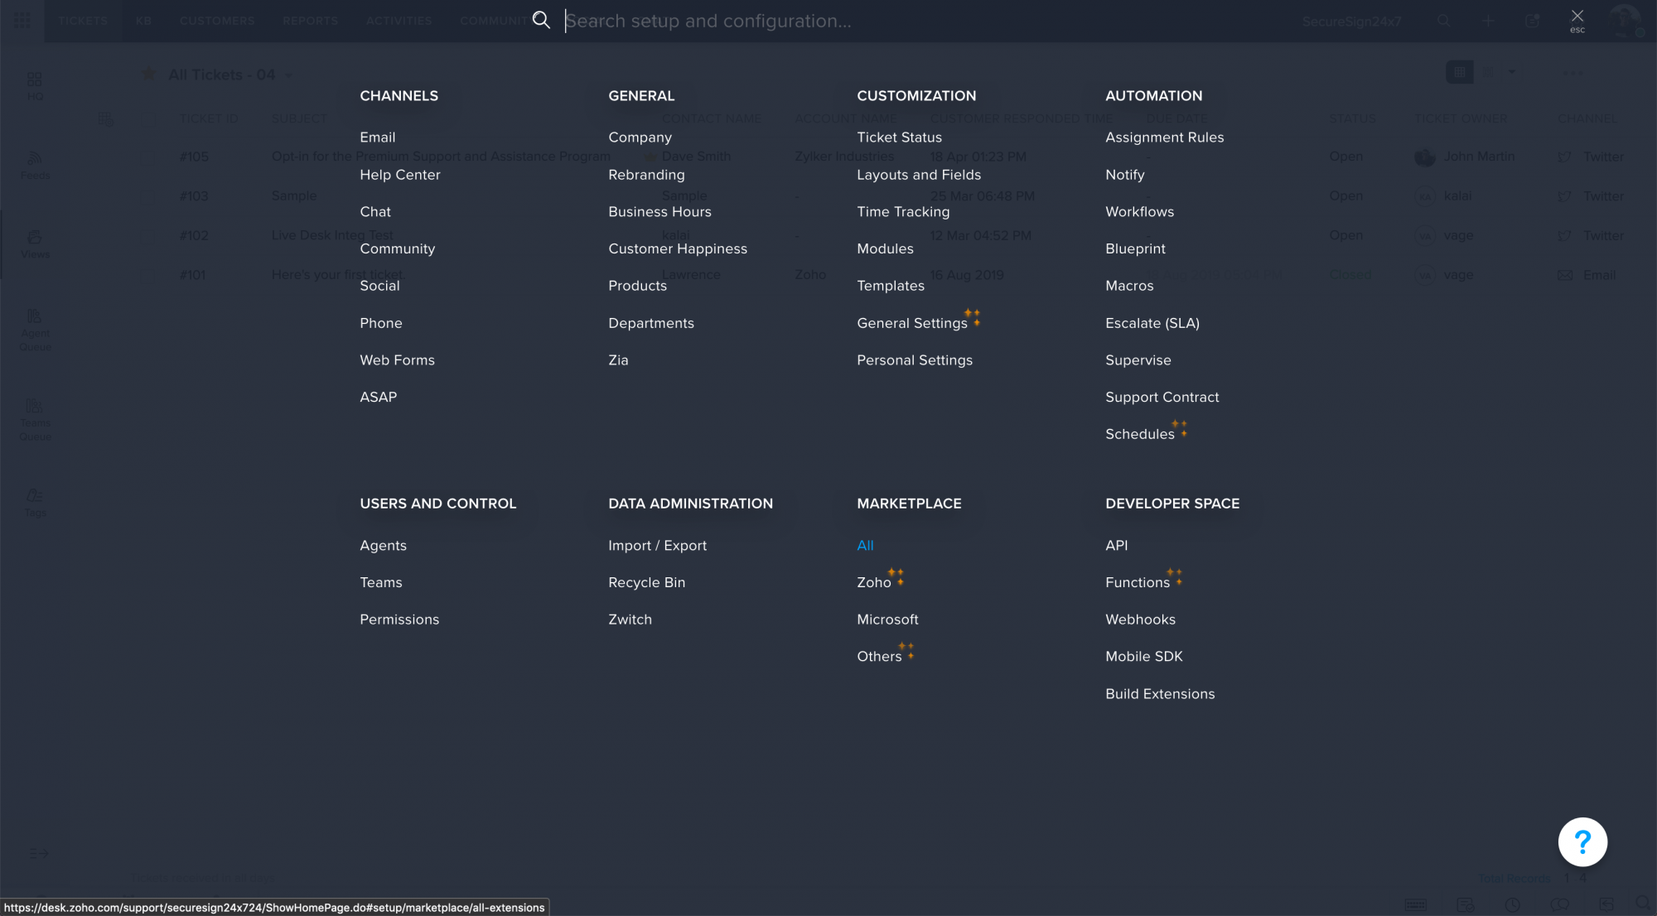1657x916 pixels.
Task: Go to All marketplace extensions
Action: tap(865, 546)
